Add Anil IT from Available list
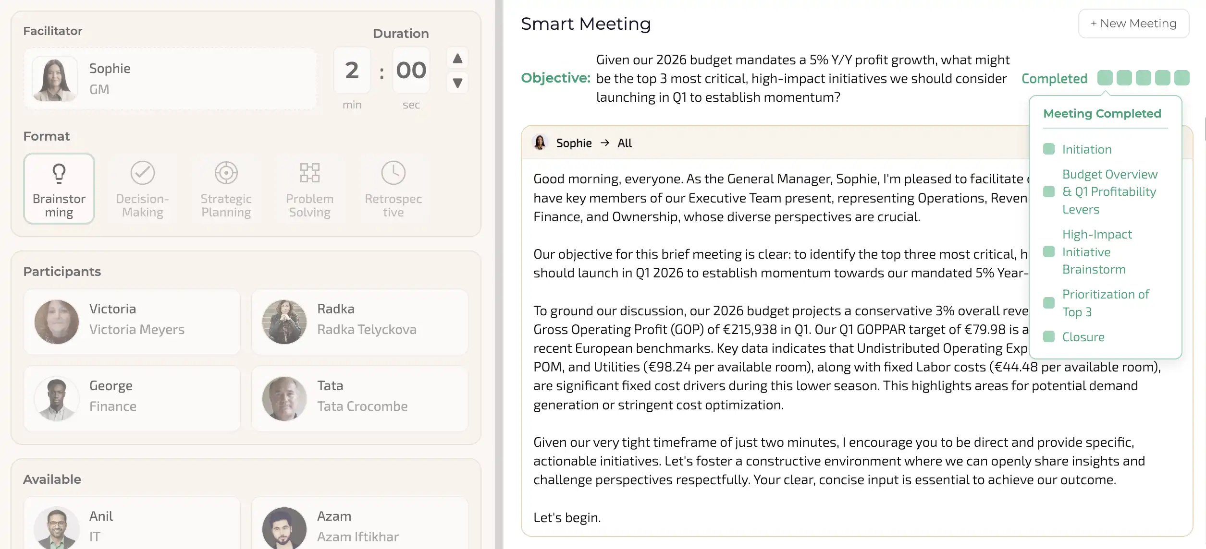1206x549 pixels. [132, 523]
